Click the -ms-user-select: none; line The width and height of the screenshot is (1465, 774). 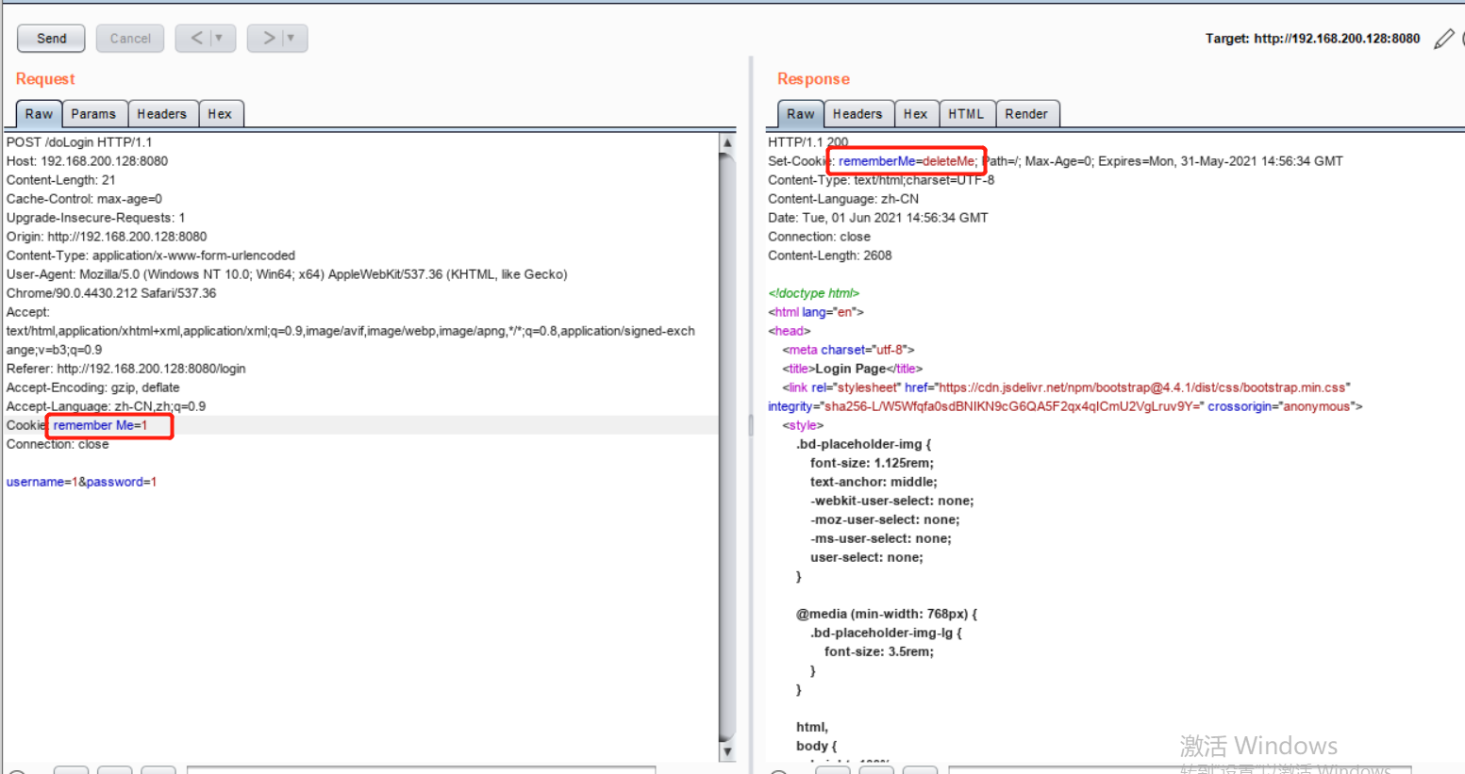tap(880, 538)
